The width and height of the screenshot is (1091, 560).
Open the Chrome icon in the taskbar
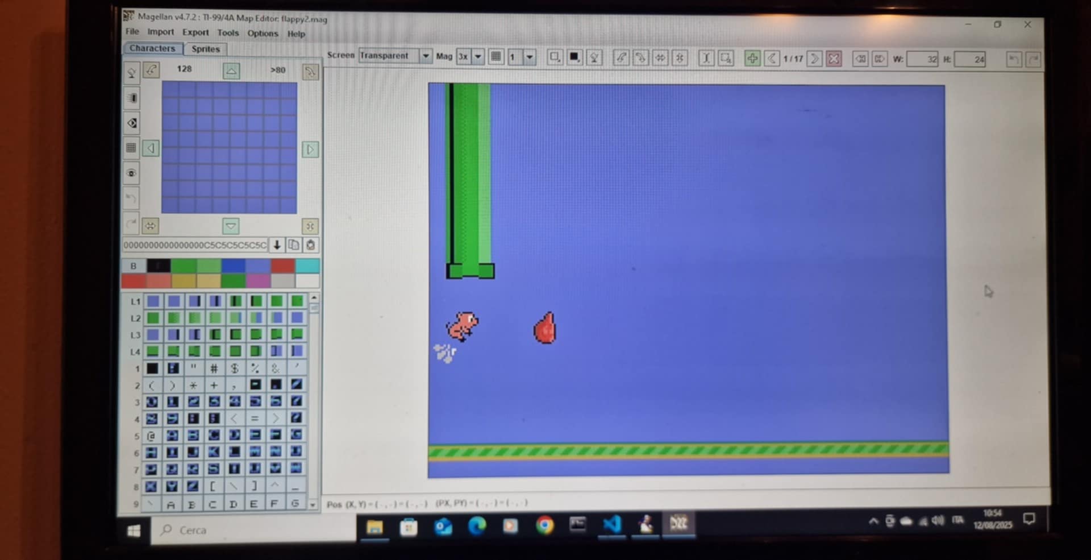[544, 525]
